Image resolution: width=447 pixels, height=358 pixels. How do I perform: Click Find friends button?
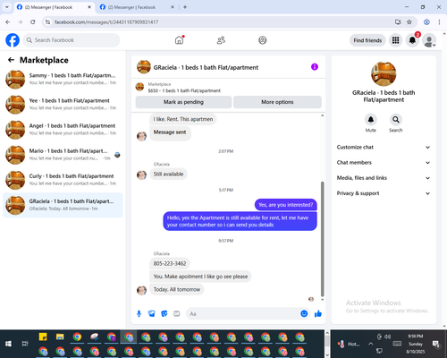[x=367, y=40]
